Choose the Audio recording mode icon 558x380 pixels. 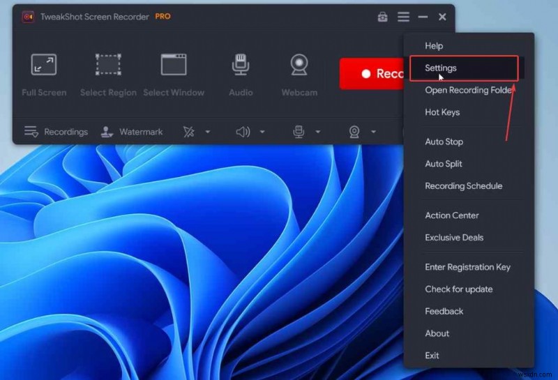click(241, 64)
